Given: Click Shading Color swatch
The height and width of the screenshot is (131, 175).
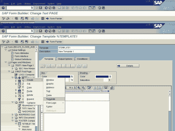Looking at the screenshot, I should coord(102,77).
